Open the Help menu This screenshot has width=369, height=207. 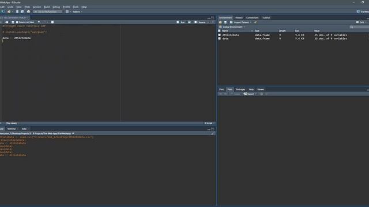[x=84, y=7]
